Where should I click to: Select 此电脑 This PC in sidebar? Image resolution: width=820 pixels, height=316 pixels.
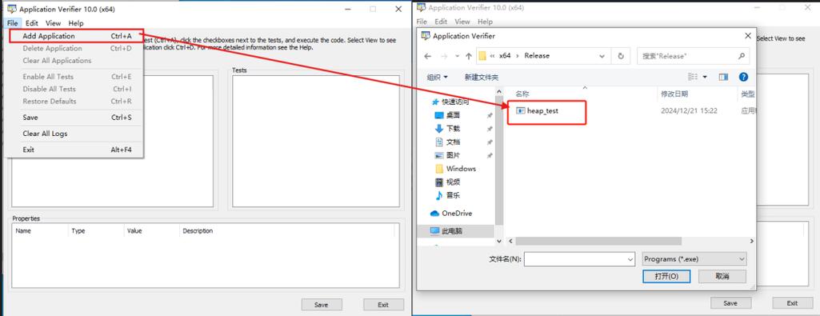tap(446, 230)
